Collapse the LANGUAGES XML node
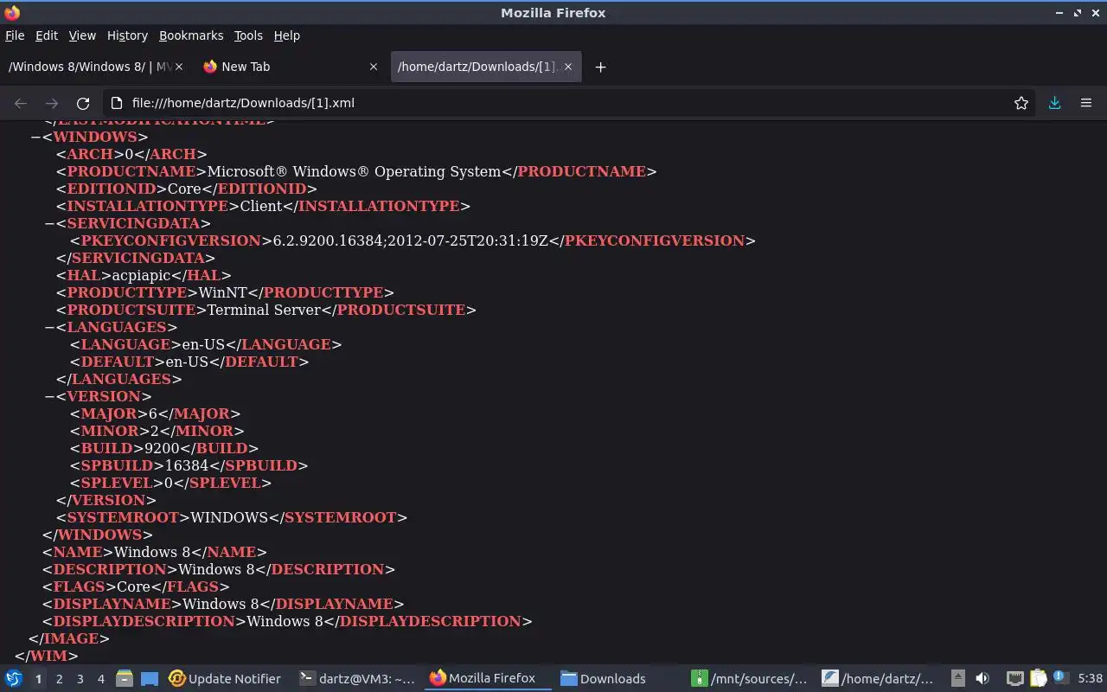 49,327
